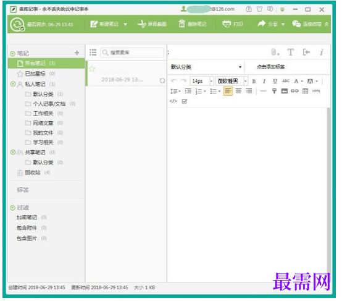Add an attachment with paperclip icon

[x=275, y=53]
